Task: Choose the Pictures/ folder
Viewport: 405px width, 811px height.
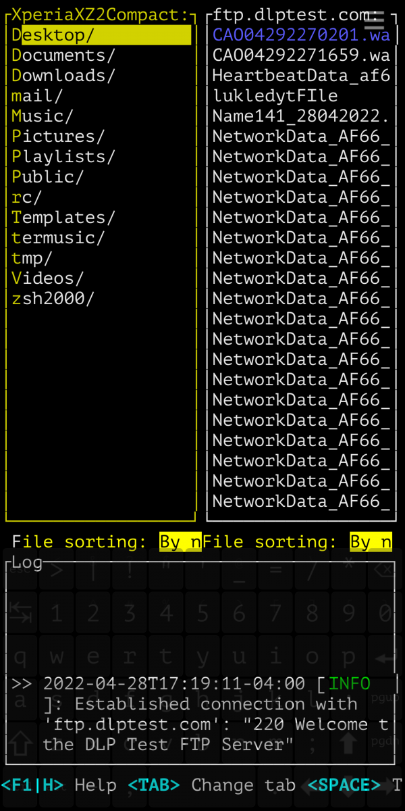Action: click(x=58, y=137)
